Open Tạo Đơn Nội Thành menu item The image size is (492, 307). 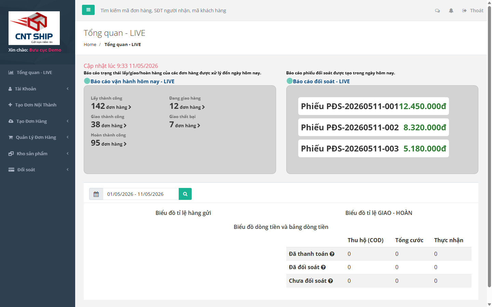(x=38, y=105)
